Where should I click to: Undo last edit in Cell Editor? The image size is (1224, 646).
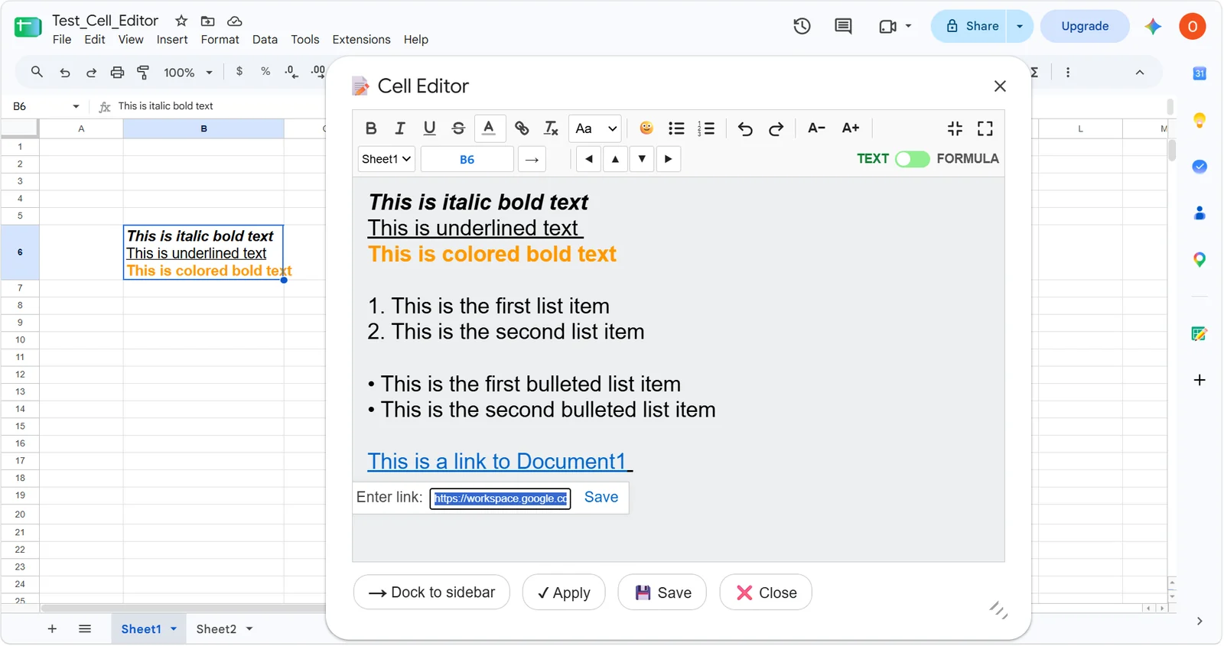745,128
